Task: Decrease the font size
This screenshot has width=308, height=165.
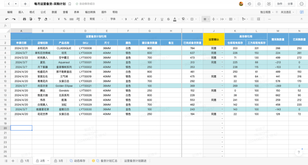Action: click(x=143, y=19)
